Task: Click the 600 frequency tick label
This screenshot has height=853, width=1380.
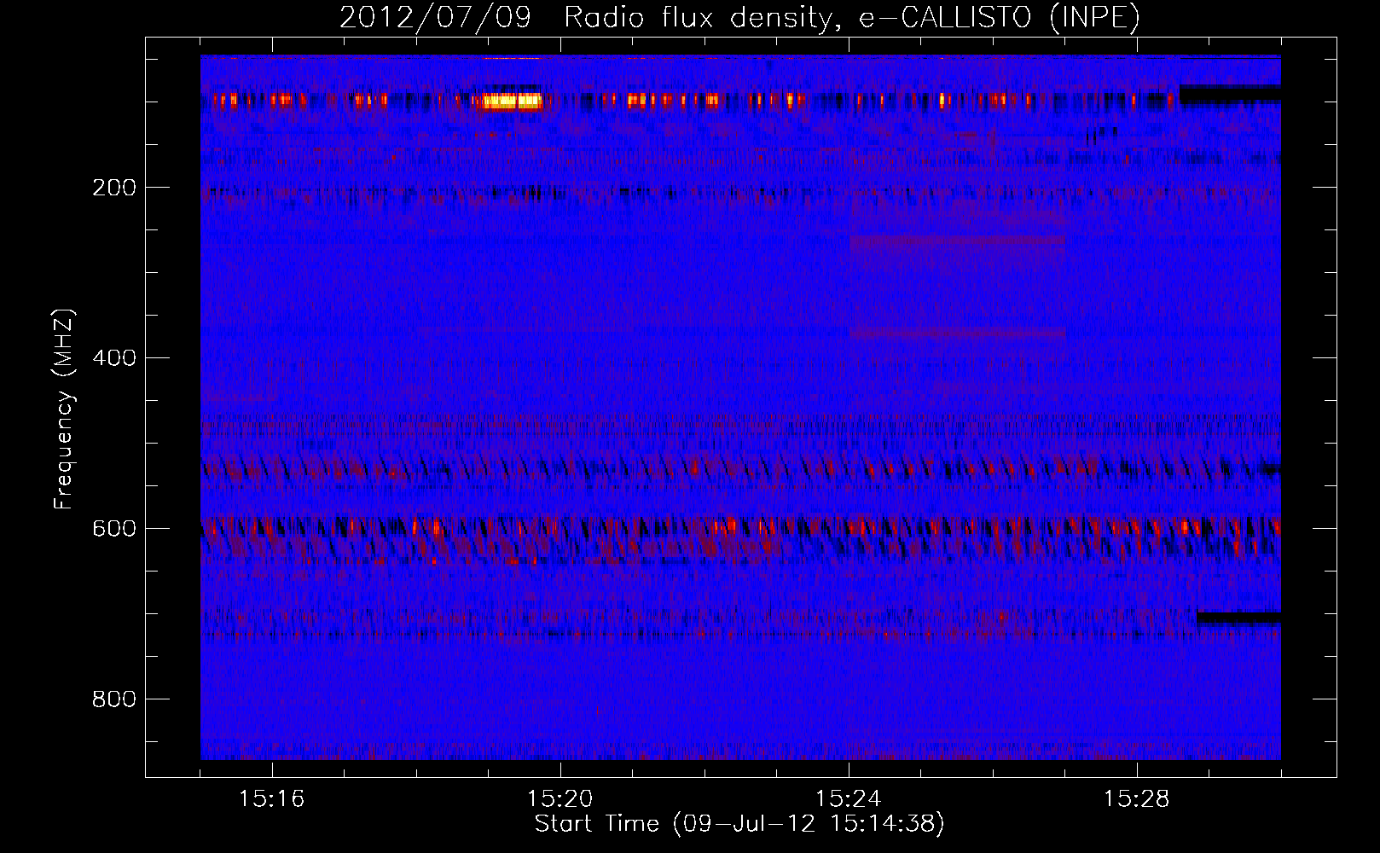Action: point(114,528)
